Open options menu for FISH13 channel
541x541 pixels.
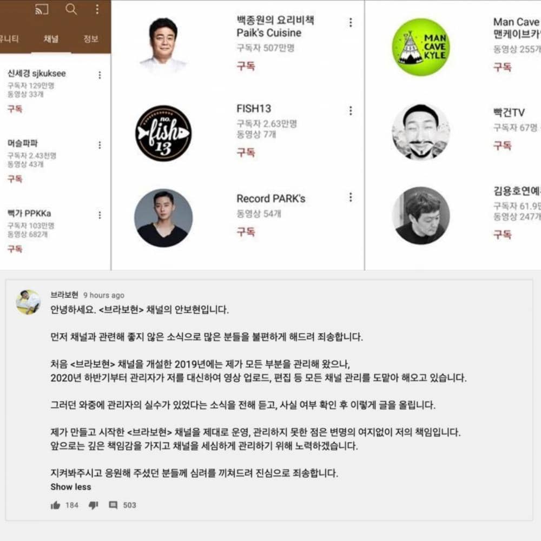tap(351, 111)
